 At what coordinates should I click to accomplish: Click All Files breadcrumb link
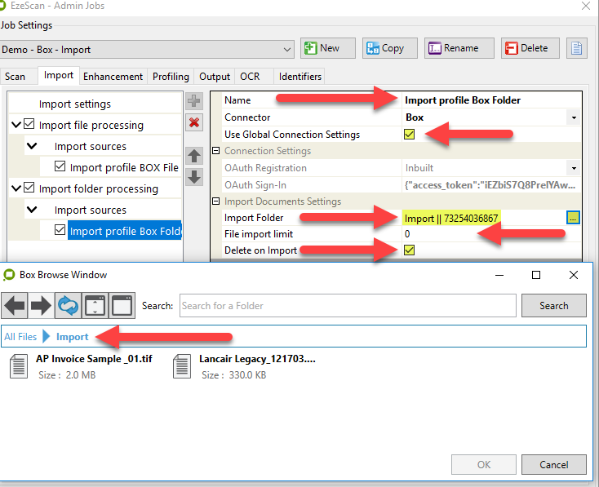20,337
